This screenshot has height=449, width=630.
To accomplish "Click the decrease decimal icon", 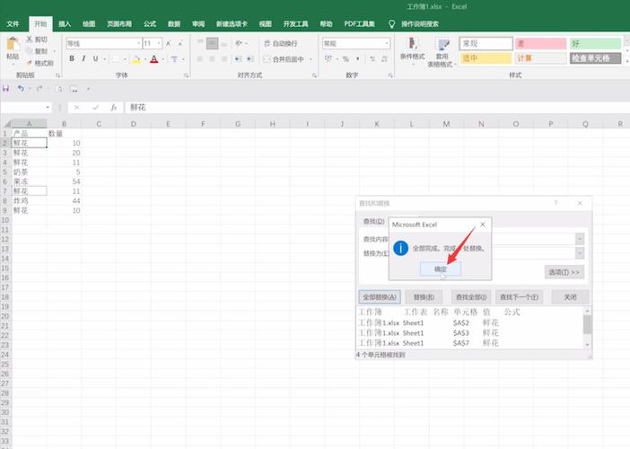I will point(384,59).
